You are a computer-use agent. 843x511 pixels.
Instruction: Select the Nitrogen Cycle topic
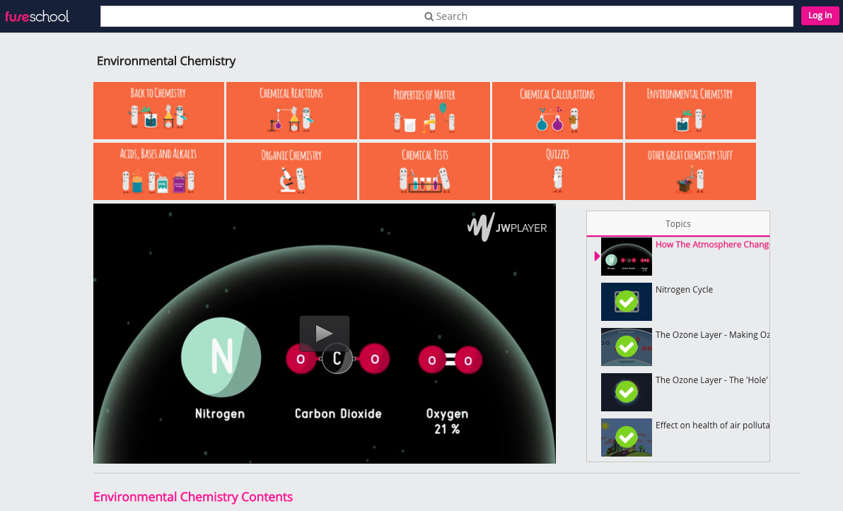684,290
